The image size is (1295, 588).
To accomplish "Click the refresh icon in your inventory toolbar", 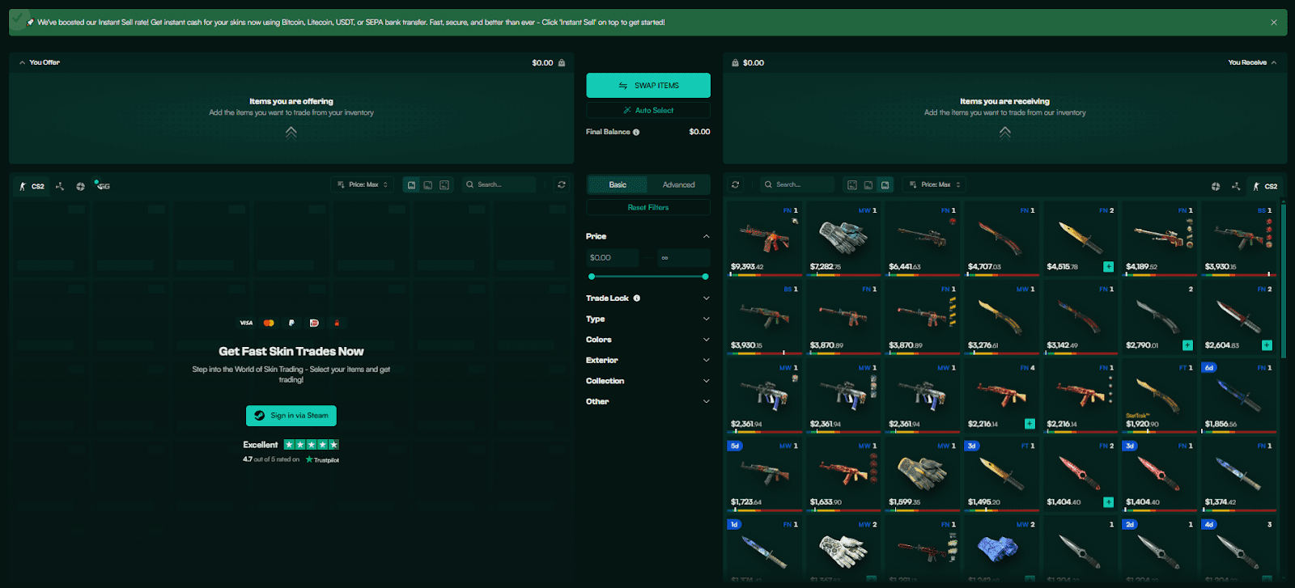I will click(x=562, y=184).
